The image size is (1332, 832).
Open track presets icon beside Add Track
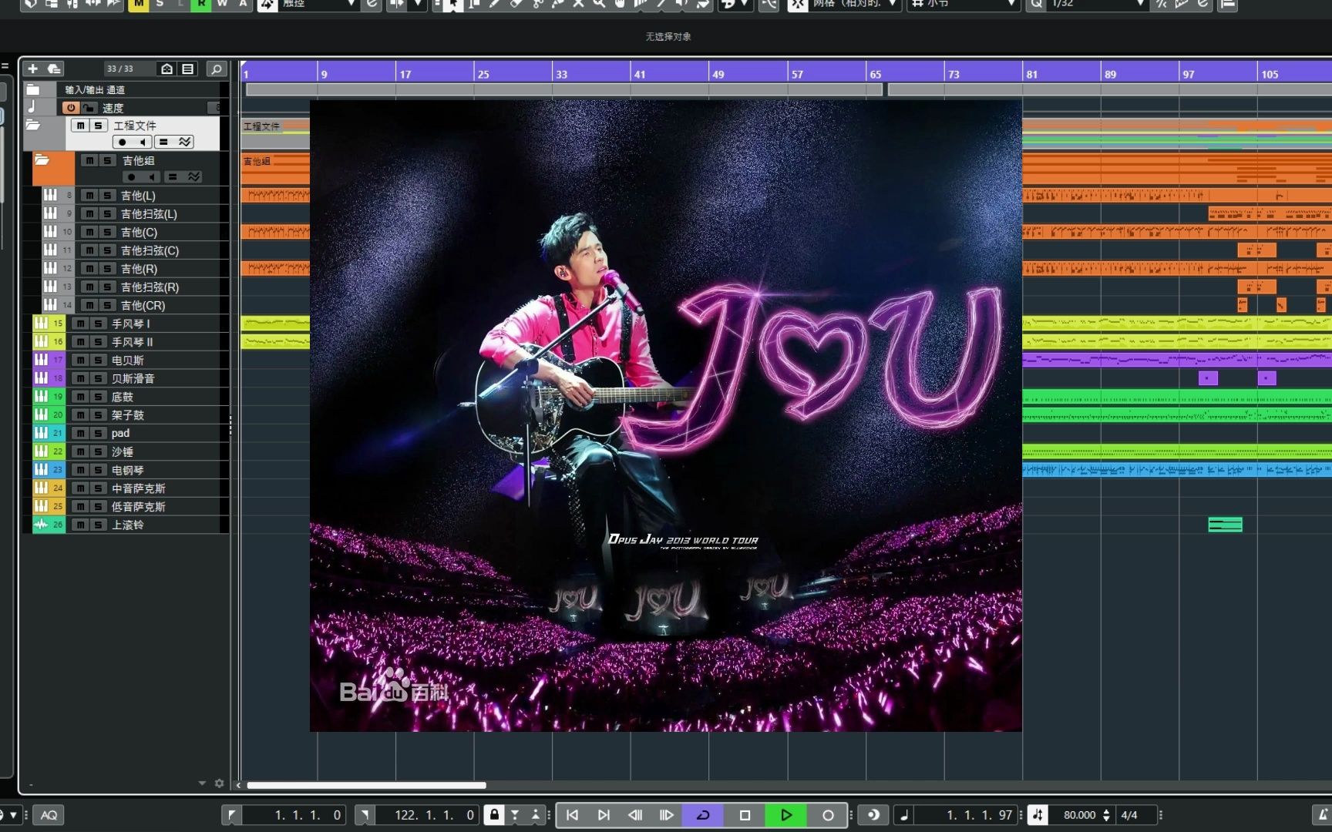point(54,69)
